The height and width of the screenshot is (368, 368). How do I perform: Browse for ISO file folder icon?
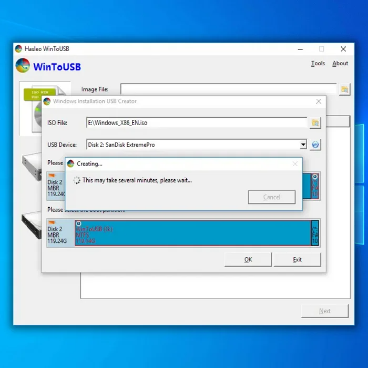click(315, 122)
